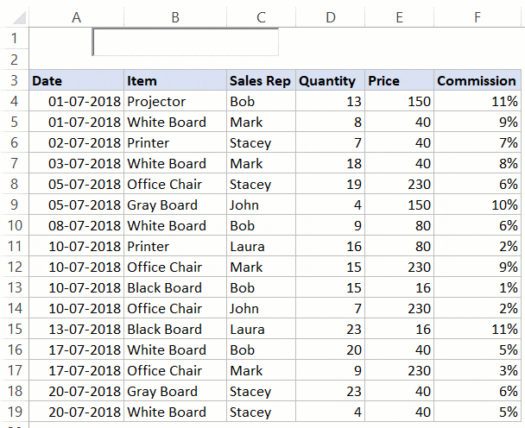525x428 pixels.
Task: Select column C header
Action: (x=261, y=17)
